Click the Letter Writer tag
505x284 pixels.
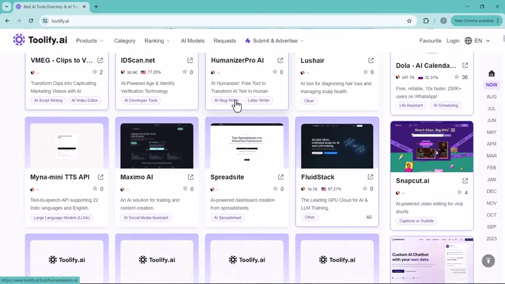pyautogui.click(x=258, y=101)
